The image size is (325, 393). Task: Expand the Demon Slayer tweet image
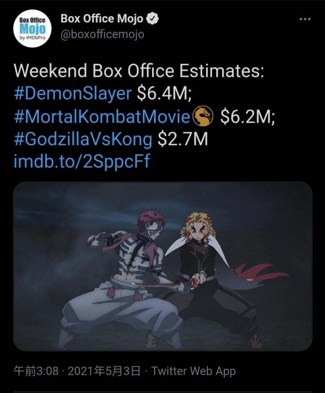pyautogui.click(x=163, y=266)
